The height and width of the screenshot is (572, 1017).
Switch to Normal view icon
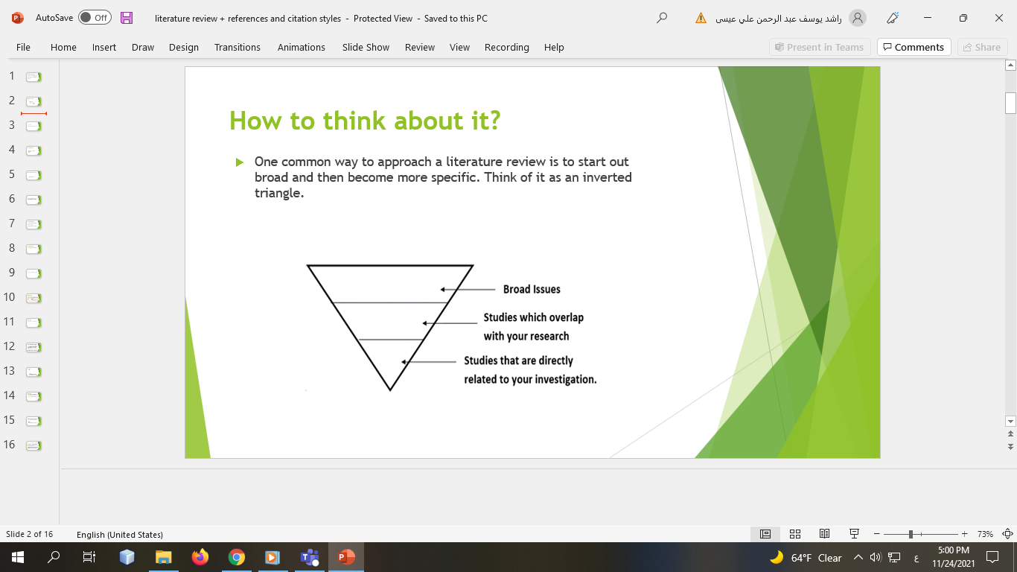[x=765, y=534]
